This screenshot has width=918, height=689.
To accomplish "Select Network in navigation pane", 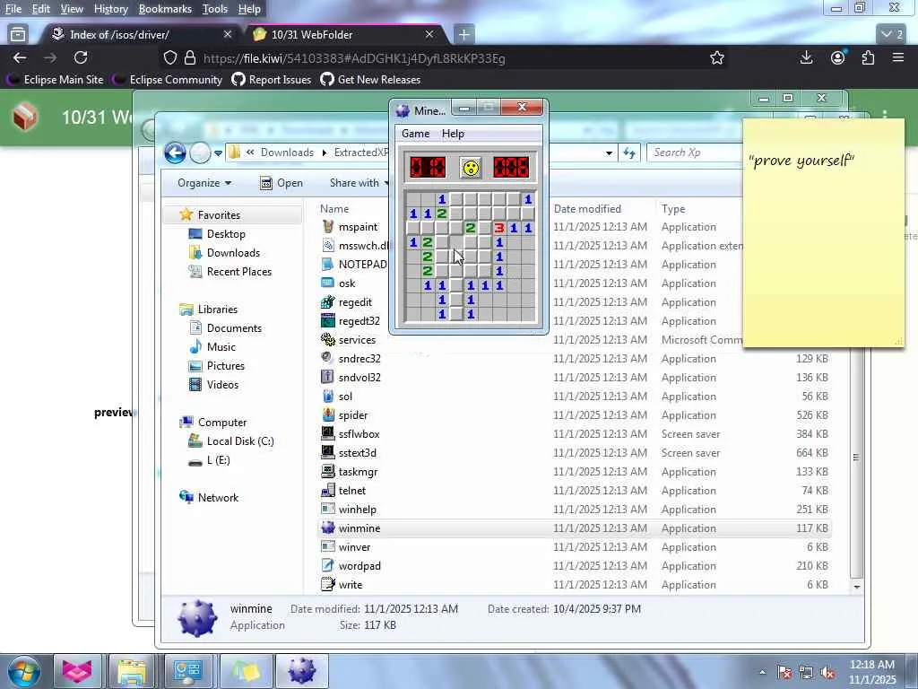I will click(x=217, y=498).
